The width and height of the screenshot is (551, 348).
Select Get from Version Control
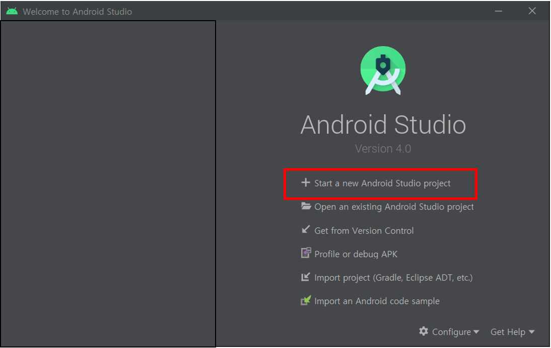tap(364, 231)
